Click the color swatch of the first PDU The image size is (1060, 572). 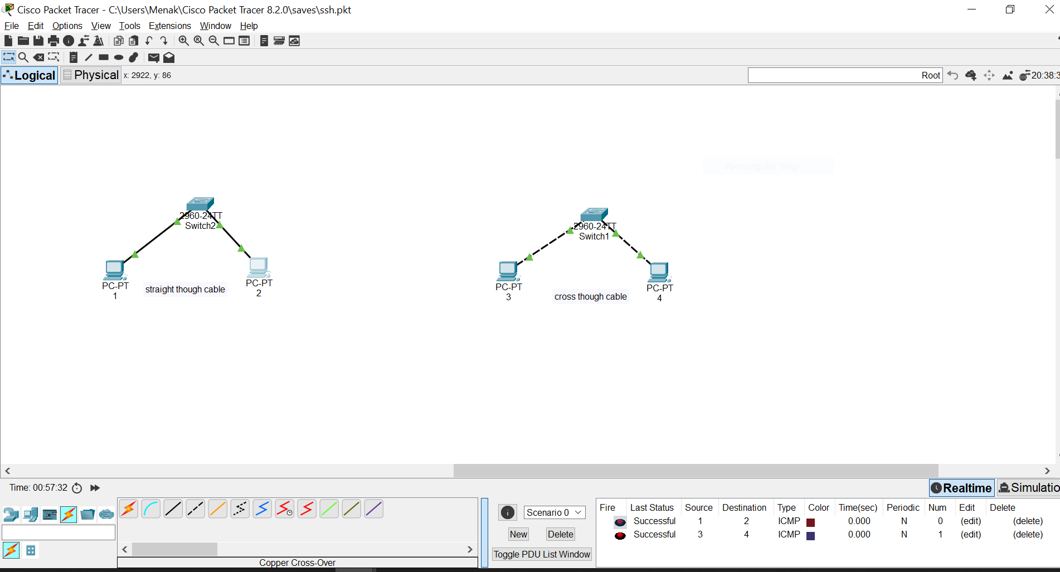[811, 521]
